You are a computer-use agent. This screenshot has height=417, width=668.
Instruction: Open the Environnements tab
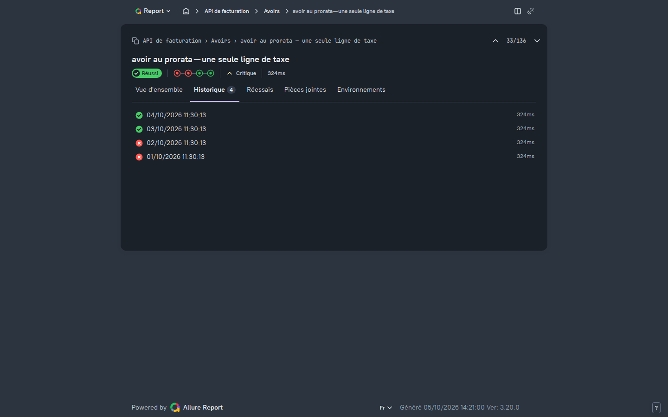click(x=361, y=90)
